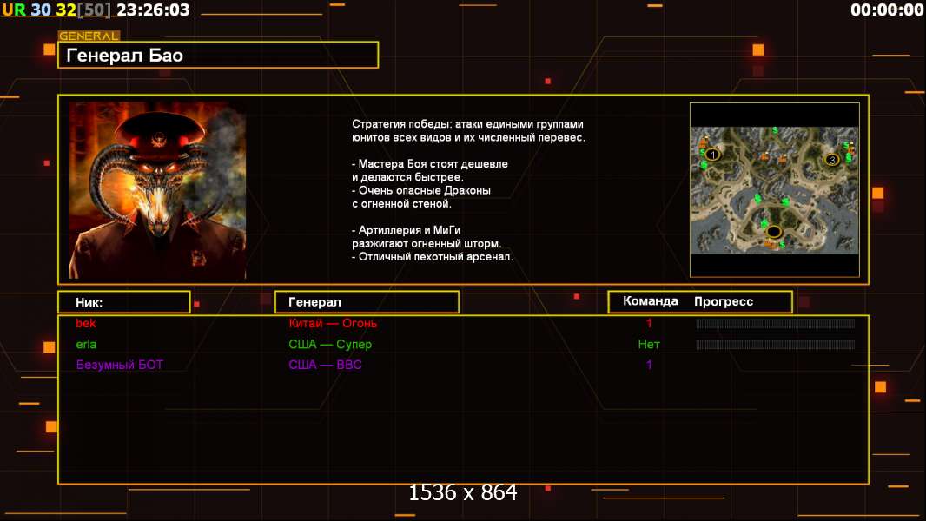Click the line '- Мастера Боя стоят дешевле'
Image resolution: width=926 pixels, height=521 pixels.
click(430, 164)
